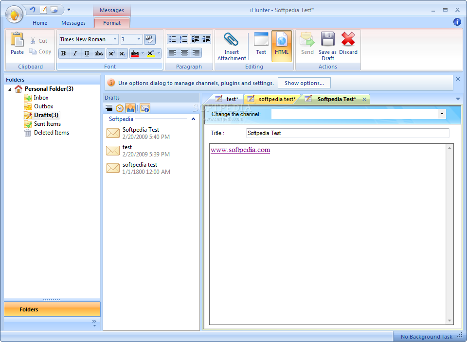The width and height of the screenshot is (467, 342).
Task: Click the new message notepad icon in quick access toolbar
Action: point(43,10)
